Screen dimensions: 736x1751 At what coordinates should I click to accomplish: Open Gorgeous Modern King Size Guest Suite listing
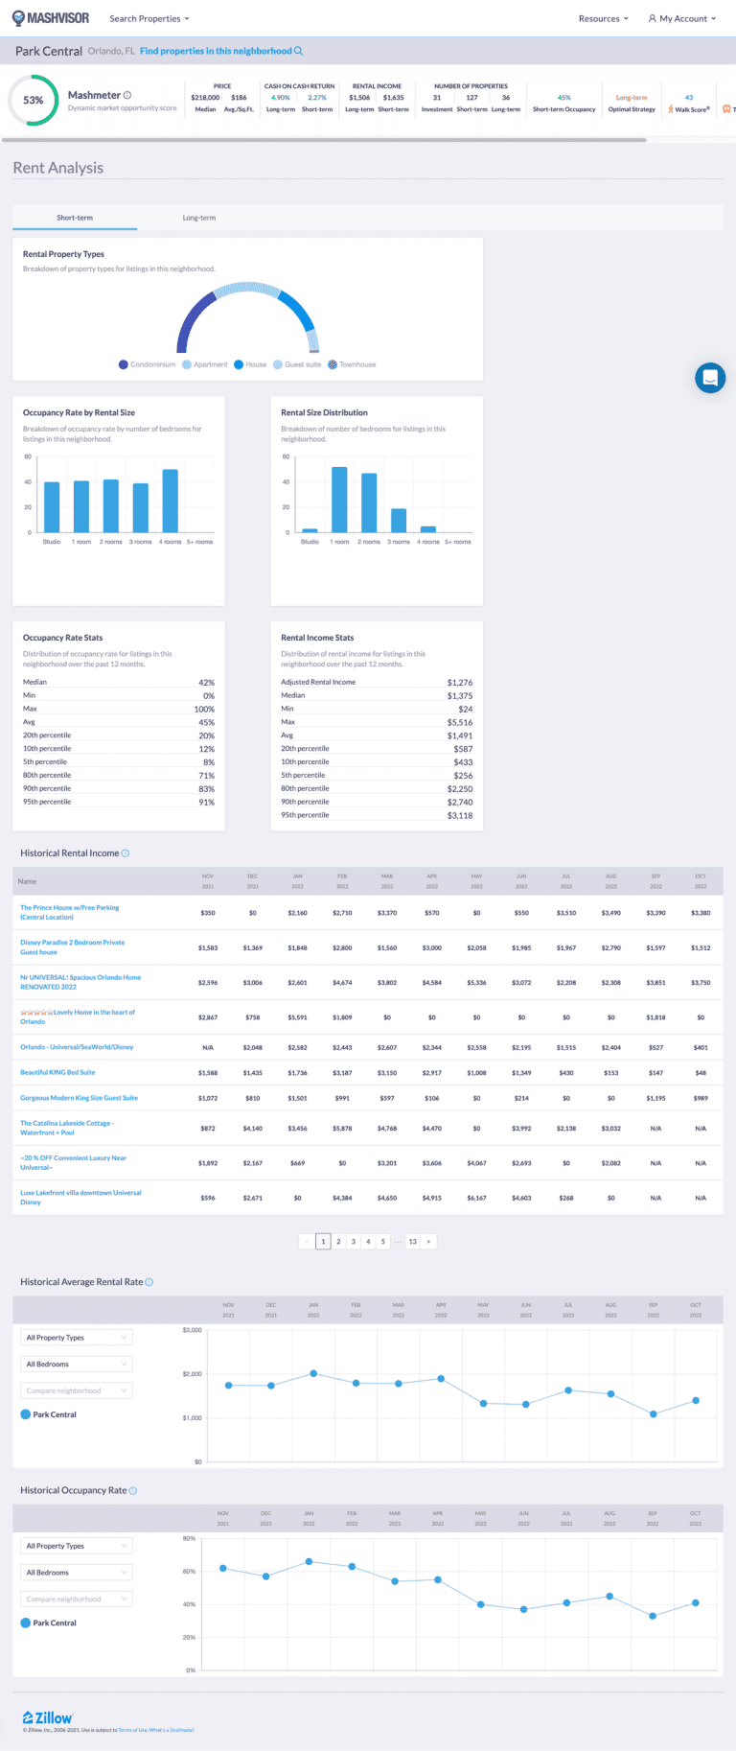pos(79,1098)
